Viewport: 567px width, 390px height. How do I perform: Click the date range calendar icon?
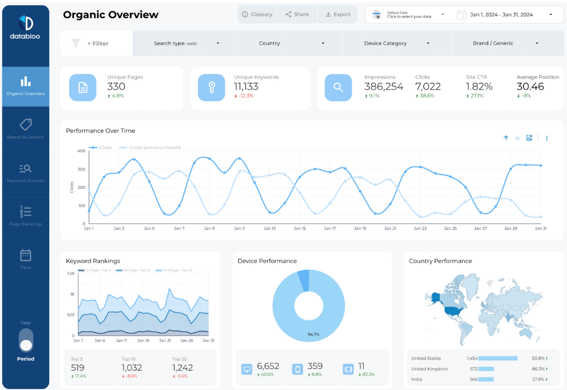pyautogui.click(x=461, y=15)
